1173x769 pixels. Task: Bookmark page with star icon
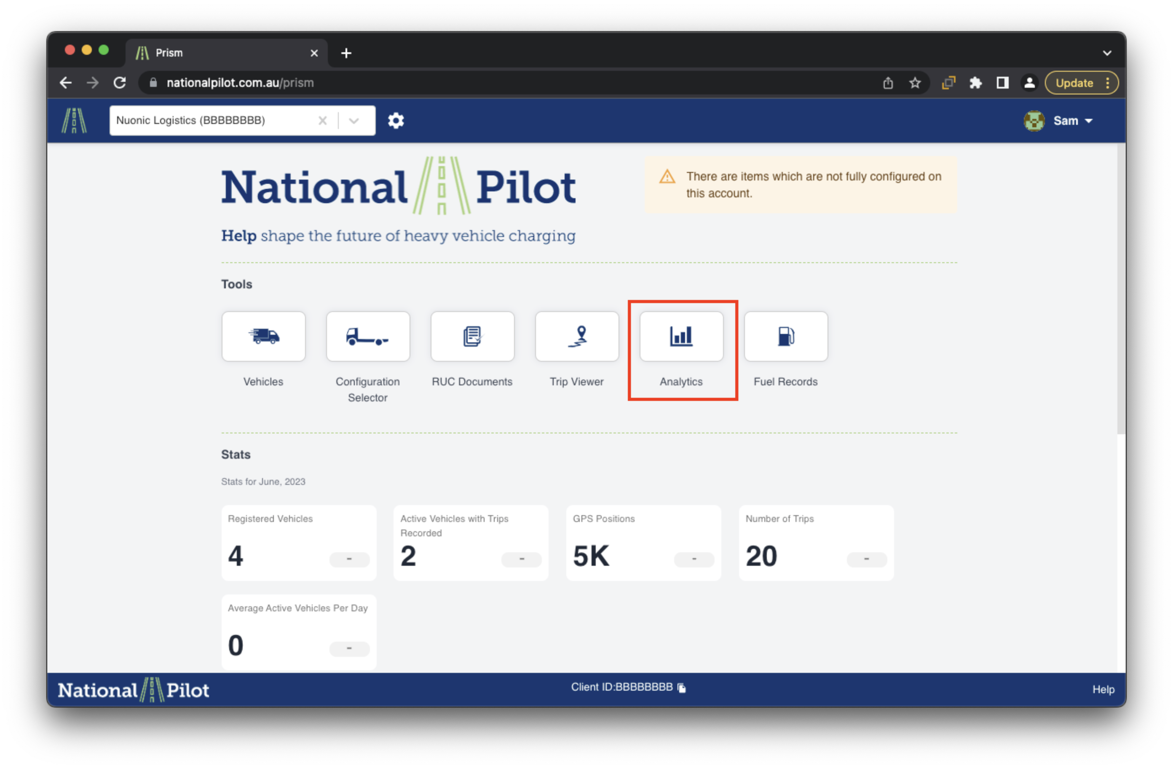[915, 83]
